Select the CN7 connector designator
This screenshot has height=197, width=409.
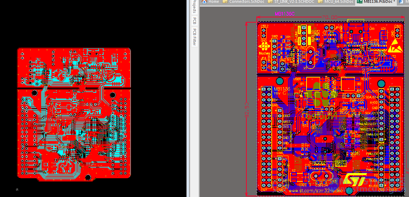click(x=264, y=190)
